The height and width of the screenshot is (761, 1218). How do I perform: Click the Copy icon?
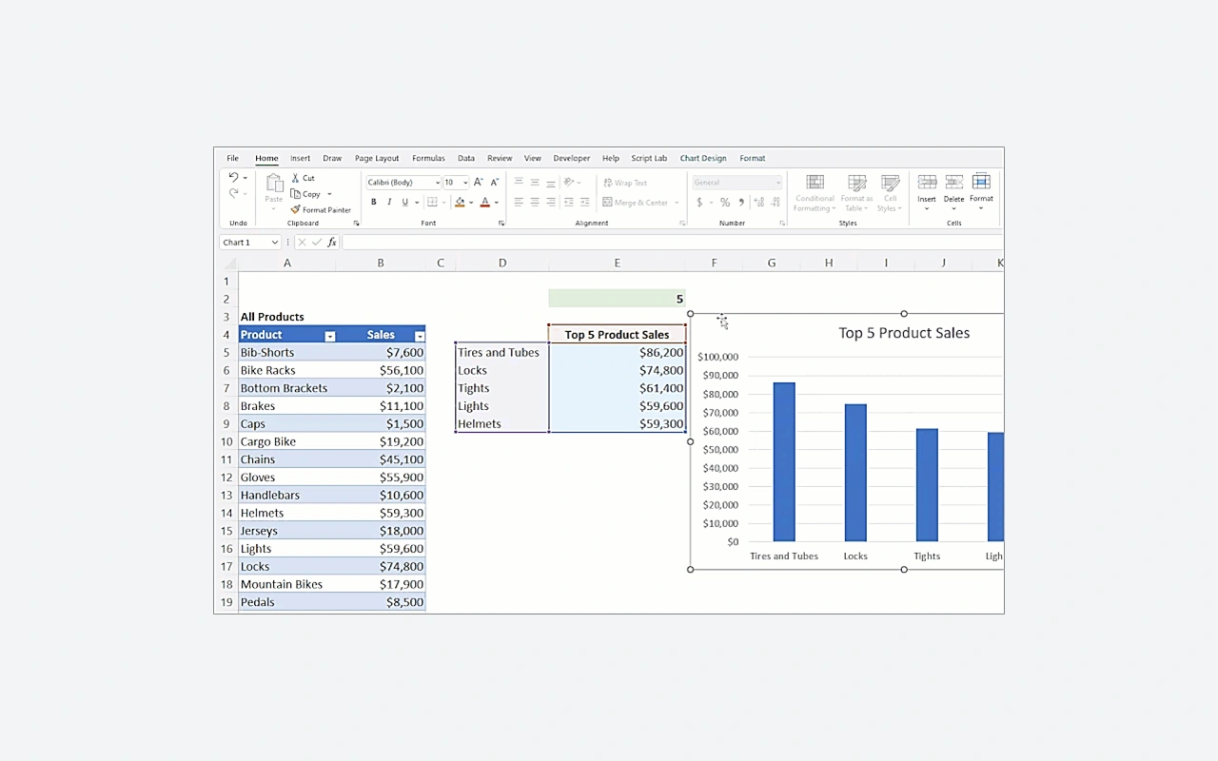[x=296, y=194]
